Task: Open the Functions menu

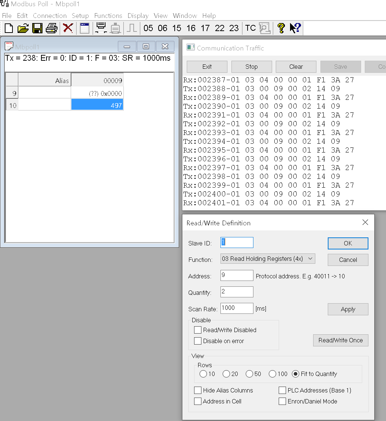Action: [108, 16]
